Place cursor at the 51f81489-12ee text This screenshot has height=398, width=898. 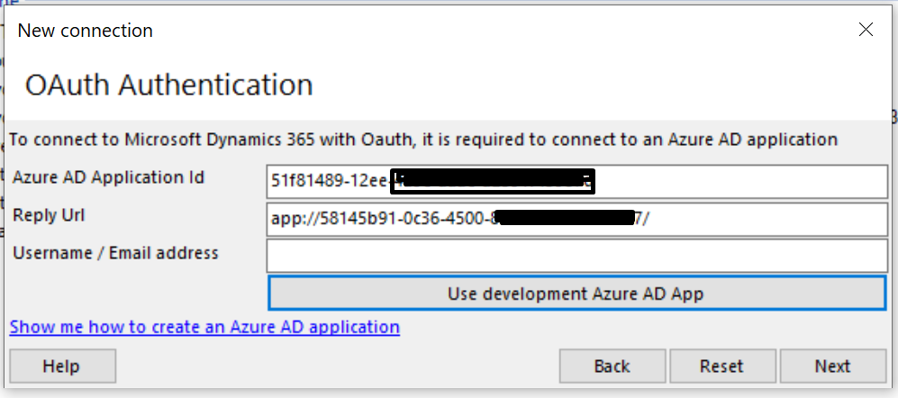331,182
